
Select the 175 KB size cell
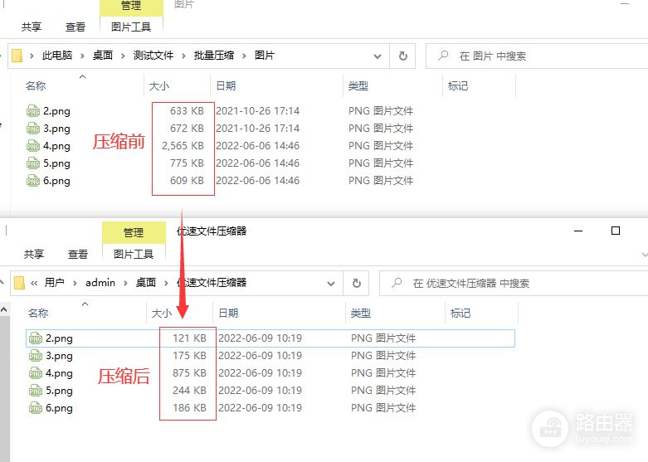(189, 356)
